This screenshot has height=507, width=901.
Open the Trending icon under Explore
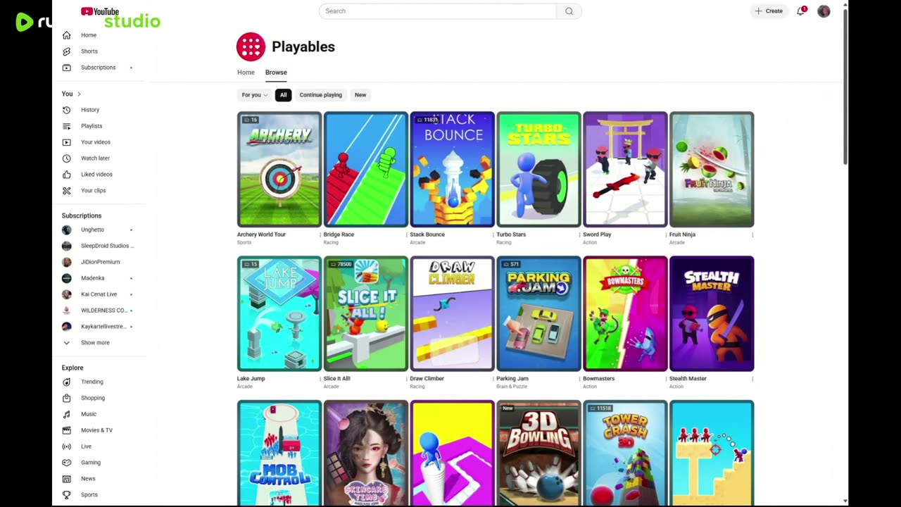pos(66,382)
